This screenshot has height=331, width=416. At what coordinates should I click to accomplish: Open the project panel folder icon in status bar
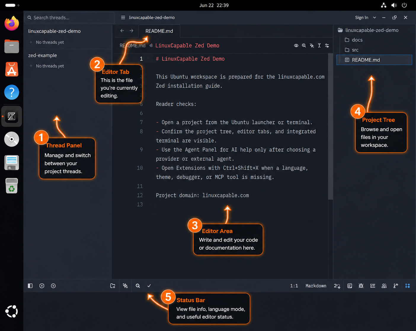(x=113, y=286)
